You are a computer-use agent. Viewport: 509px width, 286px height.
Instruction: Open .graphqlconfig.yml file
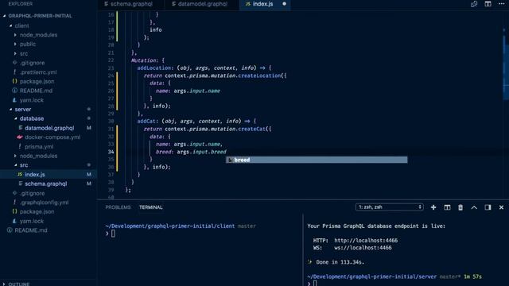pyautogui.click(x=45, y=203)
